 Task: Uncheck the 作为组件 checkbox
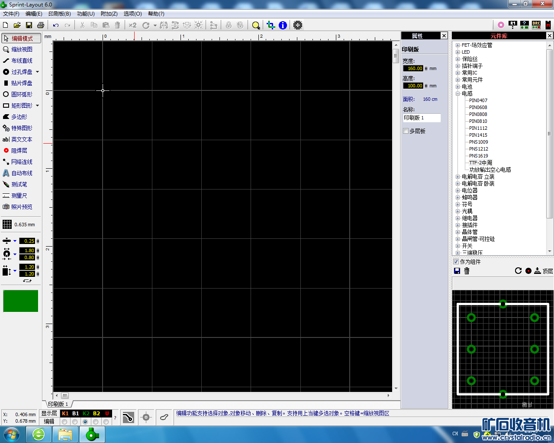pos(456,262)
